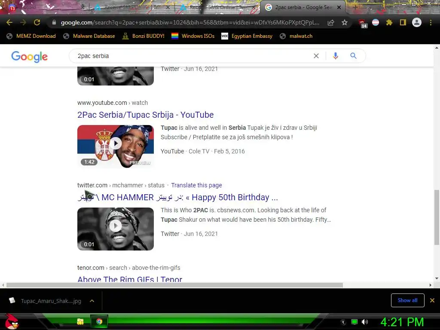Open the Extensions puzzle piece menu
The height and width of the screenshot is (330, 440).
[389, 23]
